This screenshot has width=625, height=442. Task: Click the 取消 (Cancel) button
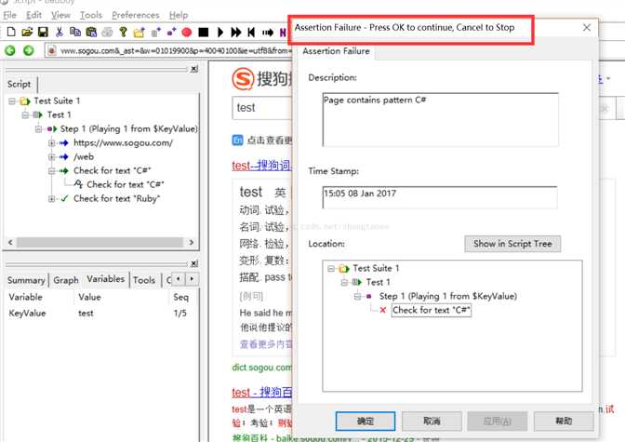(x=432, y=422)
